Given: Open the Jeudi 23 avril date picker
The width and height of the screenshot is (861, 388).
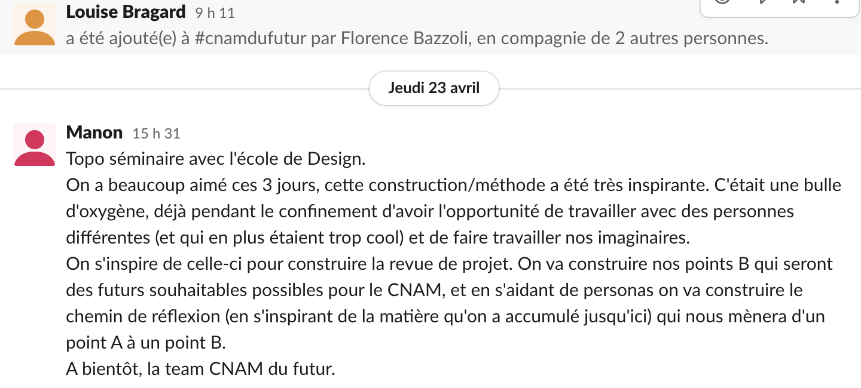Looking at the screenshot, I should coord(434,88).
